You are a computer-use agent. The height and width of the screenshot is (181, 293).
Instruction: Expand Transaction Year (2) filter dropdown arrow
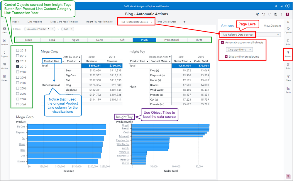[49, 29]
